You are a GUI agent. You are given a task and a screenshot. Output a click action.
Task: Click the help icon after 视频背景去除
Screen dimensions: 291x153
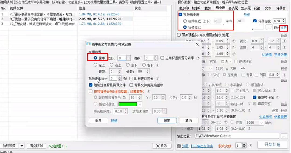point(148,91)
